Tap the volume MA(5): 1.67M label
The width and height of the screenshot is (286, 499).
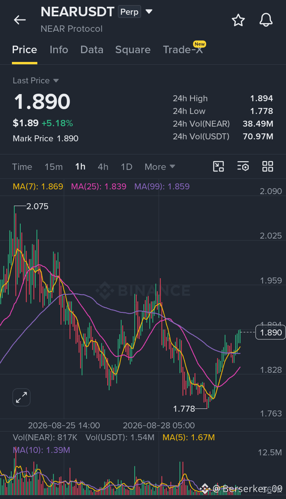(x=188, y=437)
